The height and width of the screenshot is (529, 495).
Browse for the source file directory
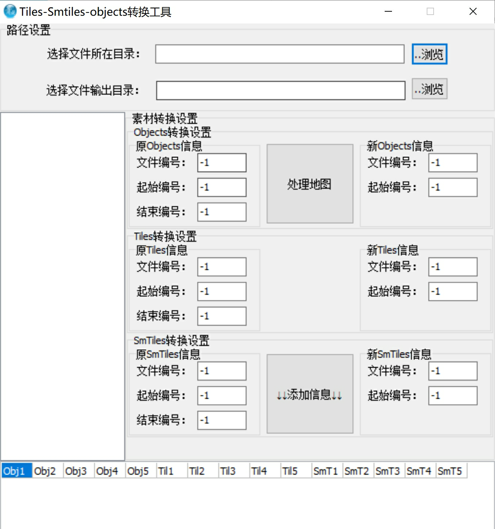pos(430,54)
